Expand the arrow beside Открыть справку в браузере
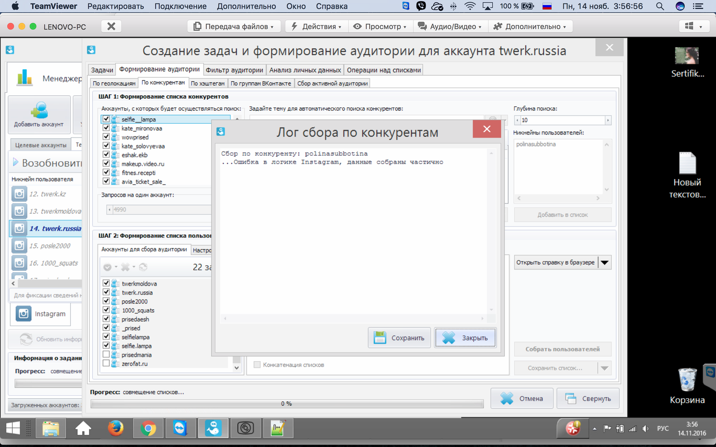Viewport: 716px width, 447px height. coord(605,263)
